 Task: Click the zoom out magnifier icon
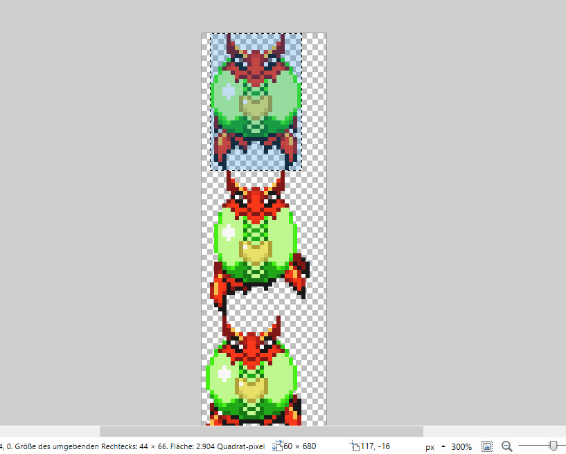pos(506,446)
